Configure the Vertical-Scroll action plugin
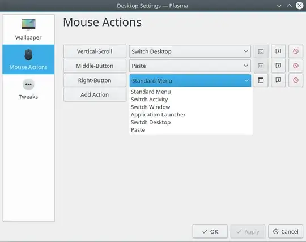The image size is (306, 242). tap(261, 51)
